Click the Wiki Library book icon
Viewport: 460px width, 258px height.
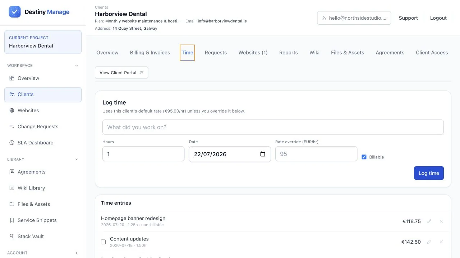pos(12,188)
